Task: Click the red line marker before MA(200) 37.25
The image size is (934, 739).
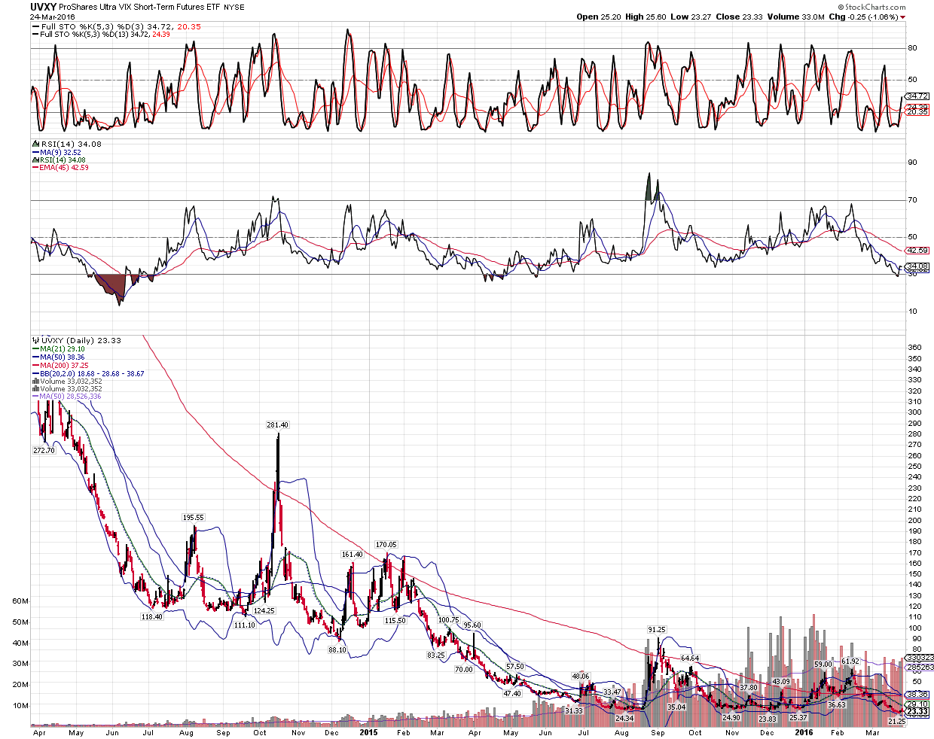Action: point(35,364)
